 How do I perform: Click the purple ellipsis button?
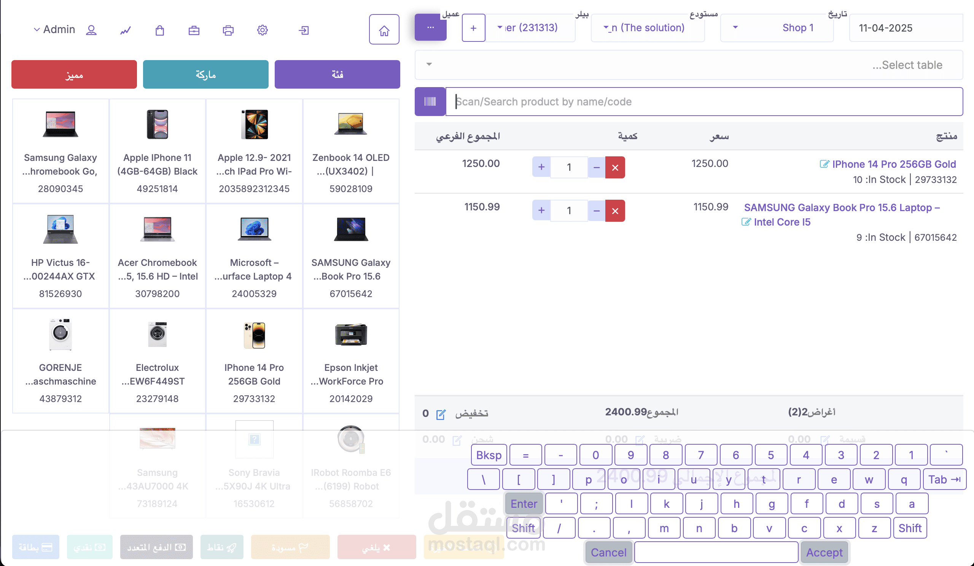[x=431, y=27]
